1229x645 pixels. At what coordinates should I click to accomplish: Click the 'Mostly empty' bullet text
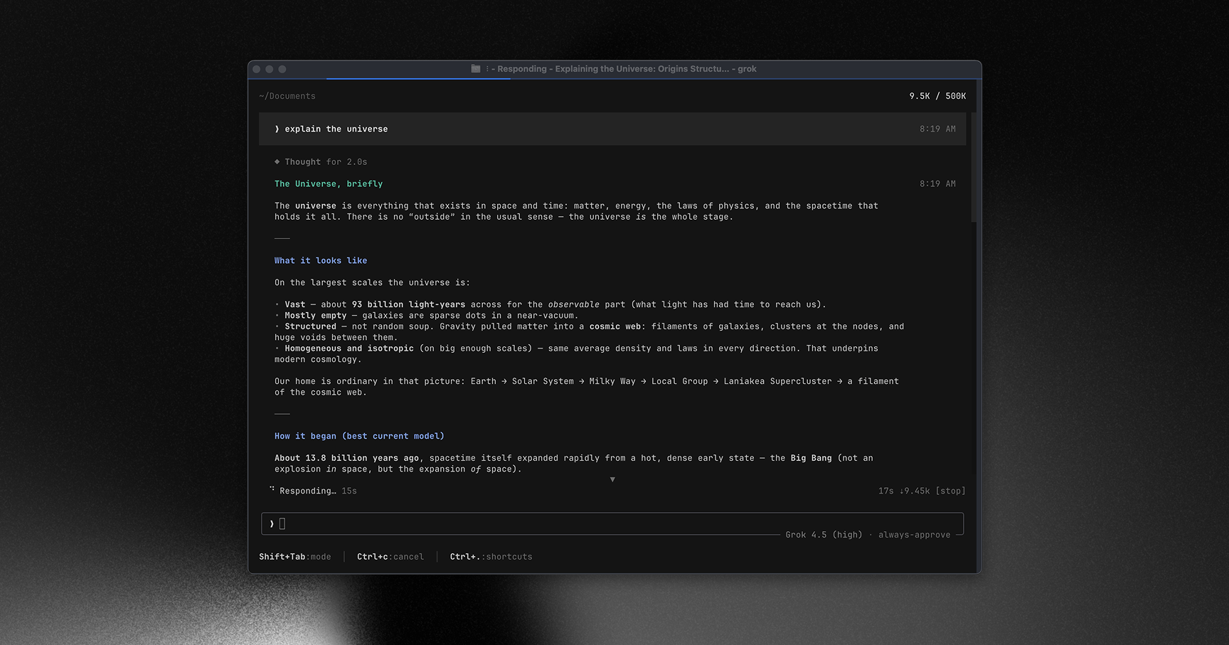pyautogui.click(x=316, y=316)
